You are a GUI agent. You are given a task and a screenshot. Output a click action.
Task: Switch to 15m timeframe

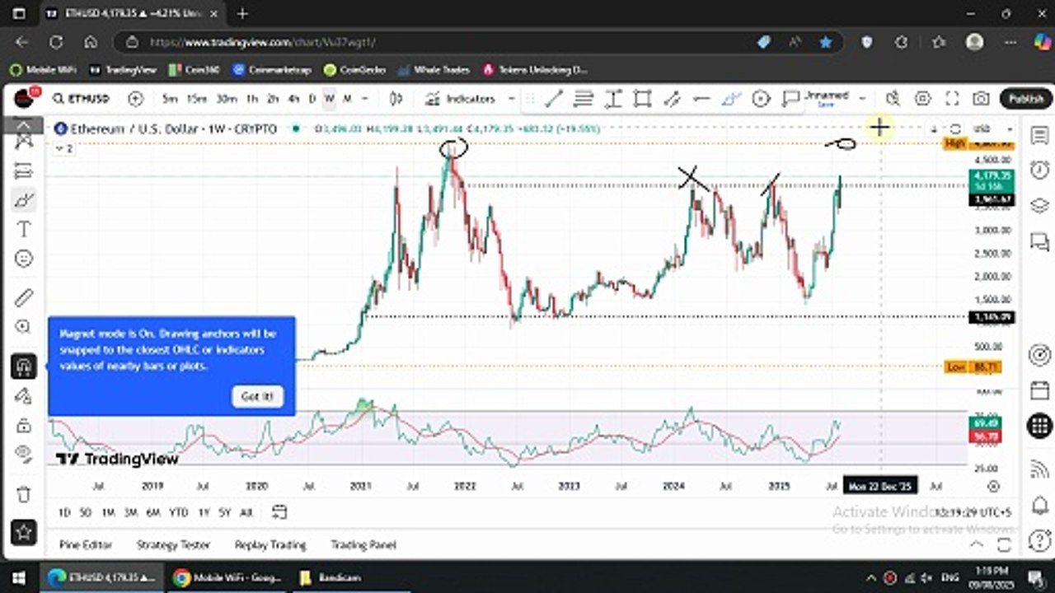pyautogui.click(x=196, y=99)
